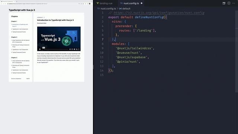Enter fullscreen on the video player
This screenshot has width=238, height=134.
[x=79, y=49]
